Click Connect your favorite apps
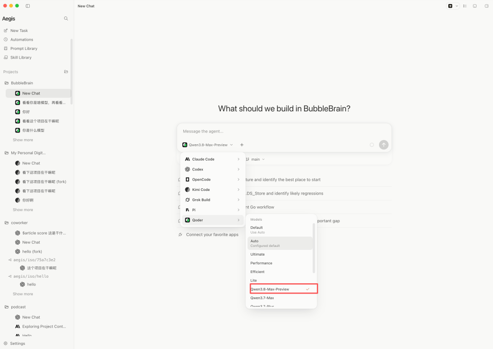The image size is (493, 349). pos(212,235)
